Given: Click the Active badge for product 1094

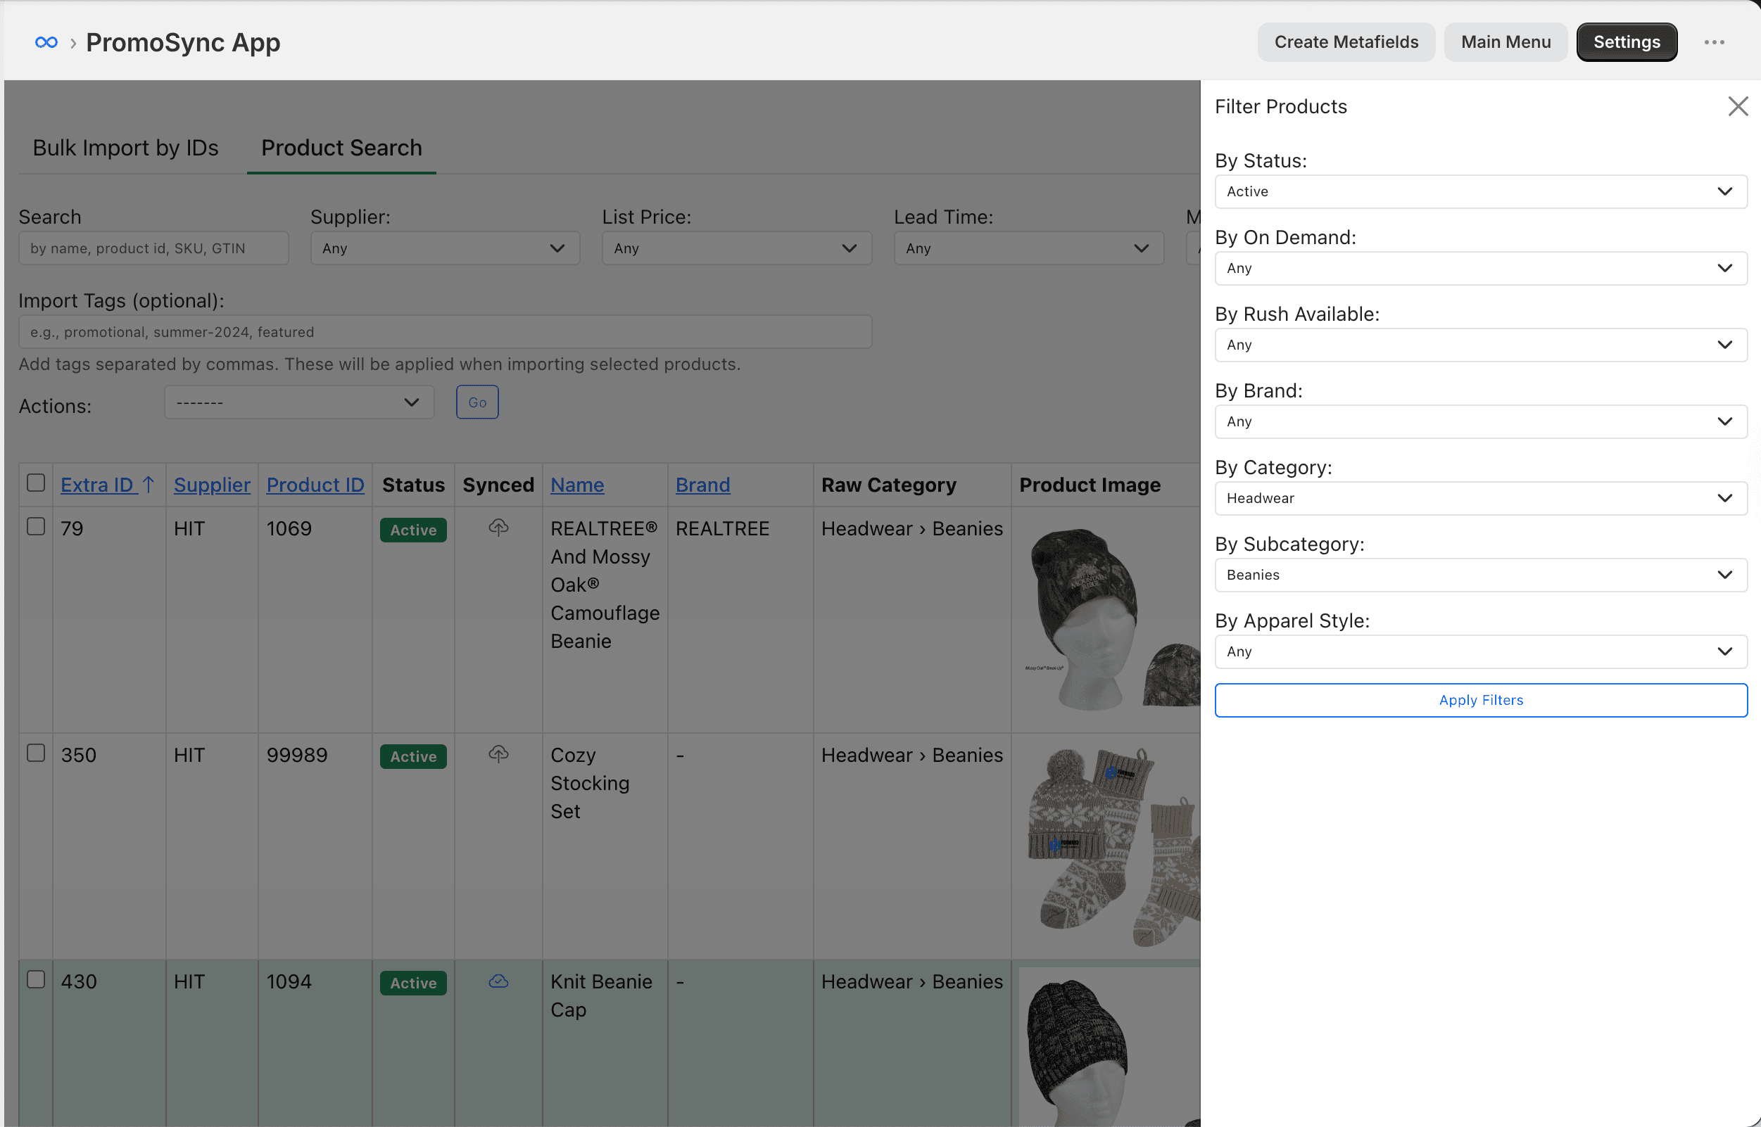Looking at the screenshot, I should tap(414, 983).
